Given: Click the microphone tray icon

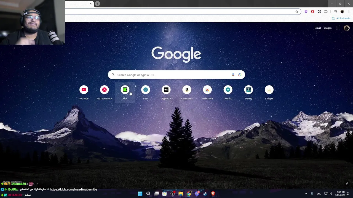Looking at the screenshot, I should [x=312, y=194].
